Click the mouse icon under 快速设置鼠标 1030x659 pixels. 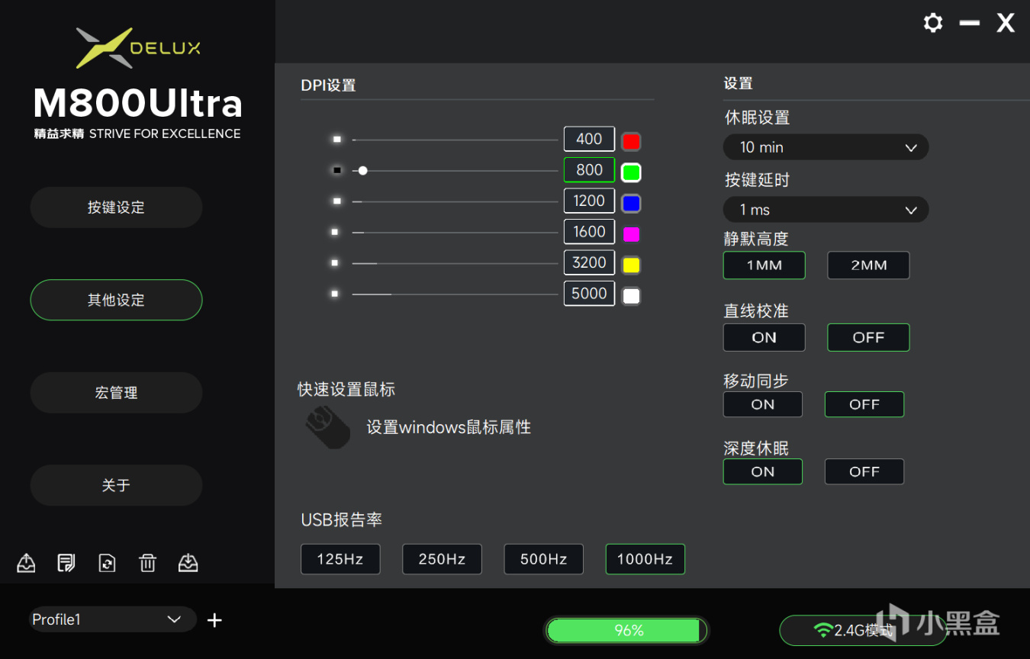(328, 426)
